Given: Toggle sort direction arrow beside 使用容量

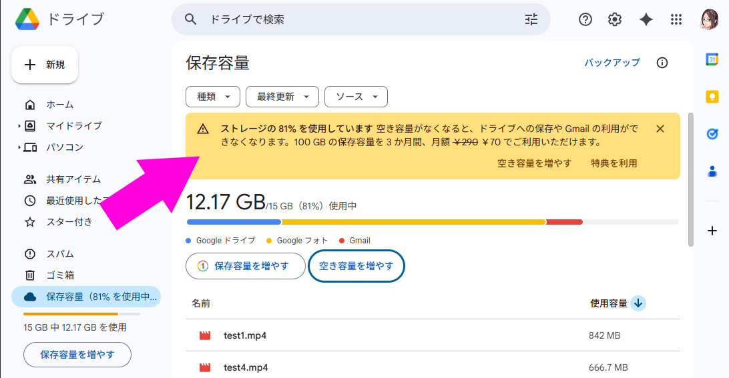Looking at the screenshot, I should [x=638, y=303].
